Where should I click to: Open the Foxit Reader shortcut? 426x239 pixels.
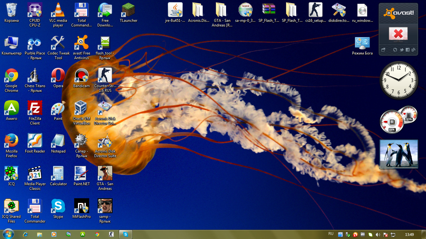[35, 141]
